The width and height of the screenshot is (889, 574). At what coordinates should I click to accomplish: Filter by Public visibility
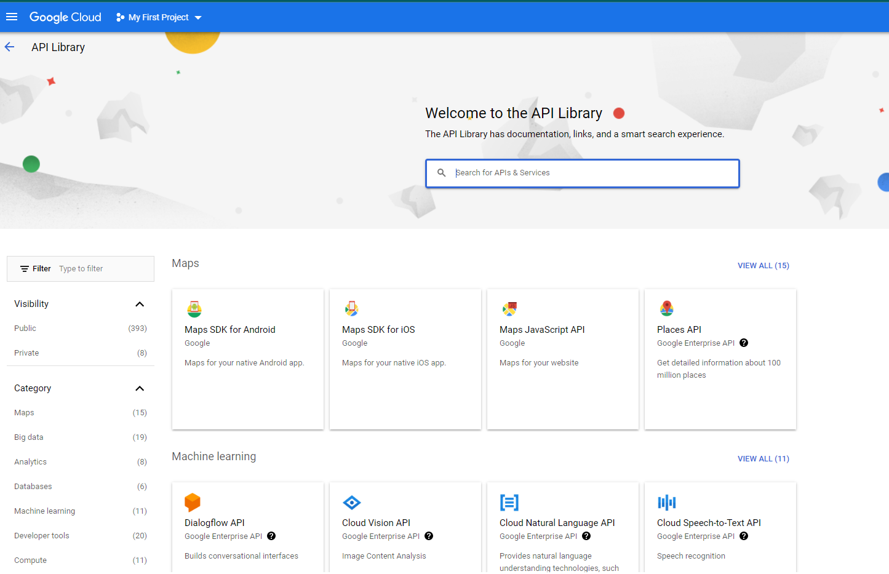[x=25, y=329]
